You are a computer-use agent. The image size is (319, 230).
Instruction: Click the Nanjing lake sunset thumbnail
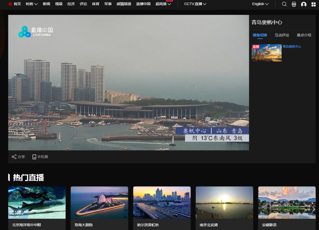[x=224, y=203]
